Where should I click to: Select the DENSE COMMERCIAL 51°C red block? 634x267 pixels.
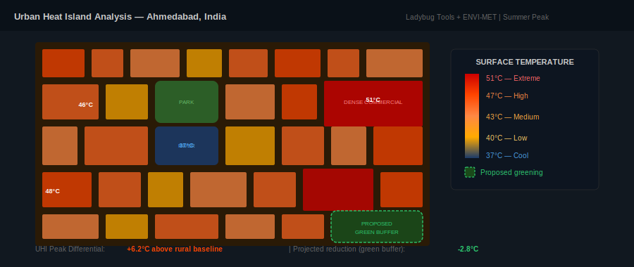click(373, 104)
